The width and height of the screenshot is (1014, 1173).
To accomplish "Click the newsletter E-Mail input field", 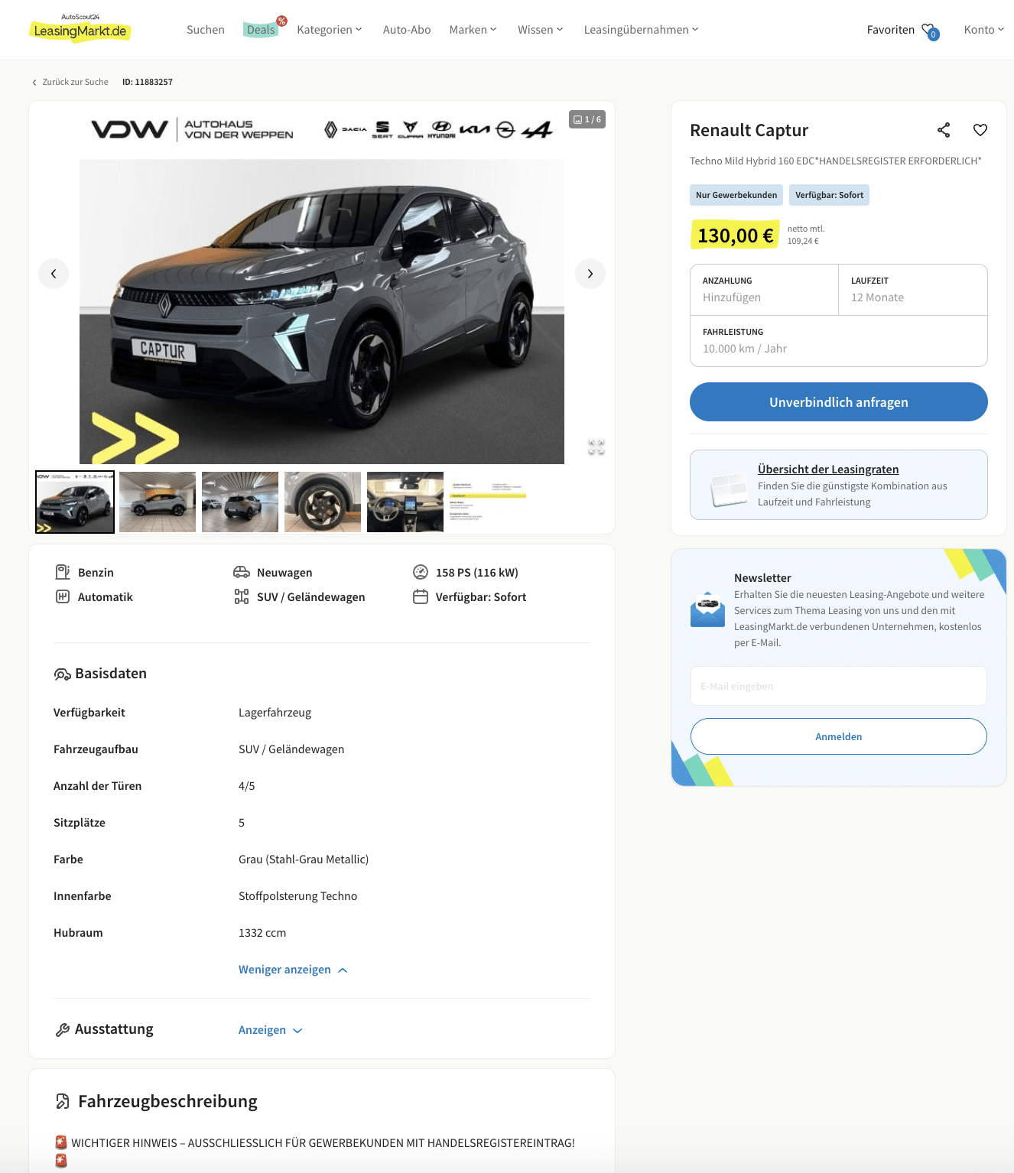I will coord(839,686).
